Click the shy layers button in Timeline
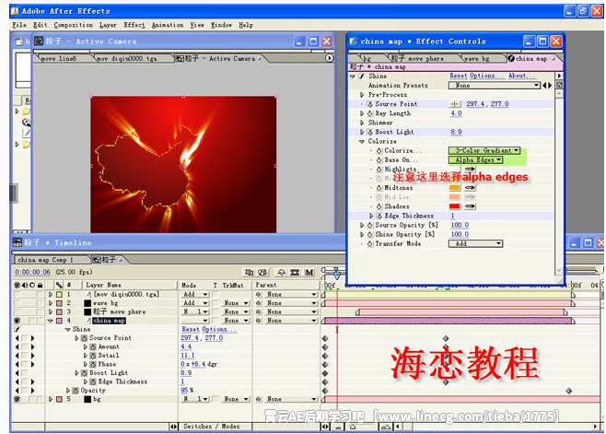Screen dimensions: 606x434 (x=282, y=273)
